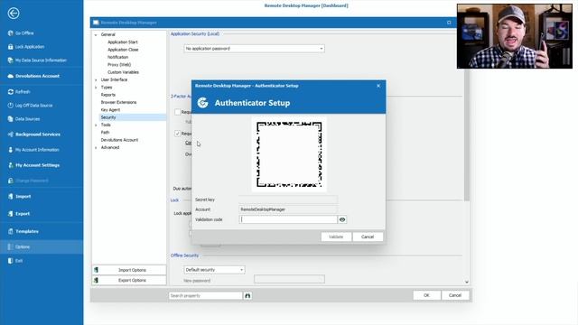Click the Export Options button
Screen dimensions: 578x325
point(129,281)
